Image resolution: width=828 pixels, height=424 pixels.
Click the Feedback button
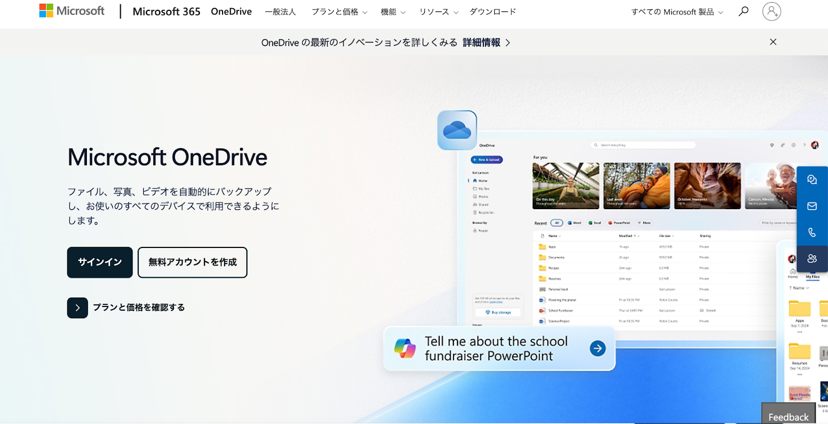pyautogui.click(x=788, y=414)
